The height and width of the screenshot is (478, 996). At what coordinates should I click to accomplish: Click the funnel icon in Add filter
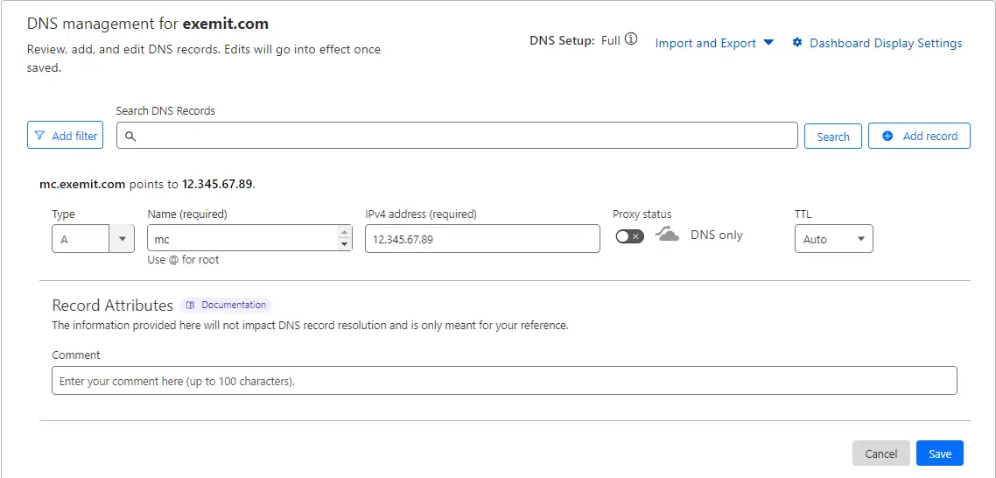point(40,136)
